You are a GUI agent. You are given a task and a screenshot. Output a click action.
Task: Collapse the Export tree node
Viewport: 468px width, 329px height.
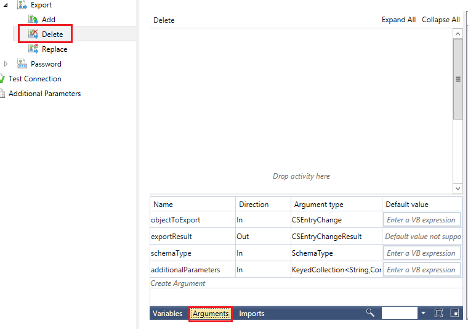point(6,5)
